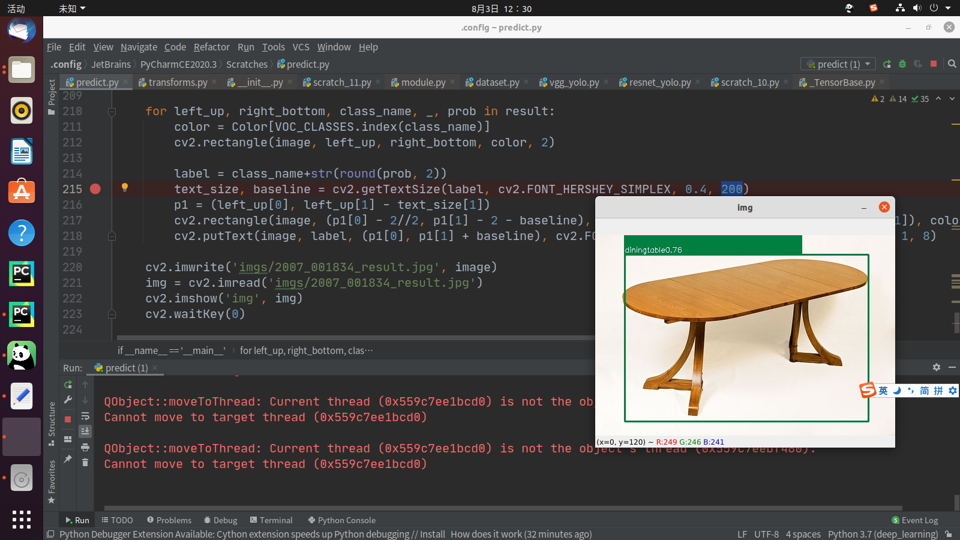
Task: Click the Modify Run Configuration wrench icon
Action: click(x=68, y=399)
